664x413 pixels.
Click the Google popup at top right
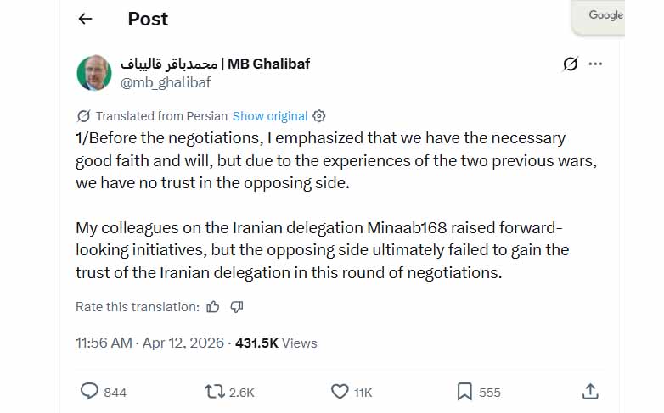605,15
